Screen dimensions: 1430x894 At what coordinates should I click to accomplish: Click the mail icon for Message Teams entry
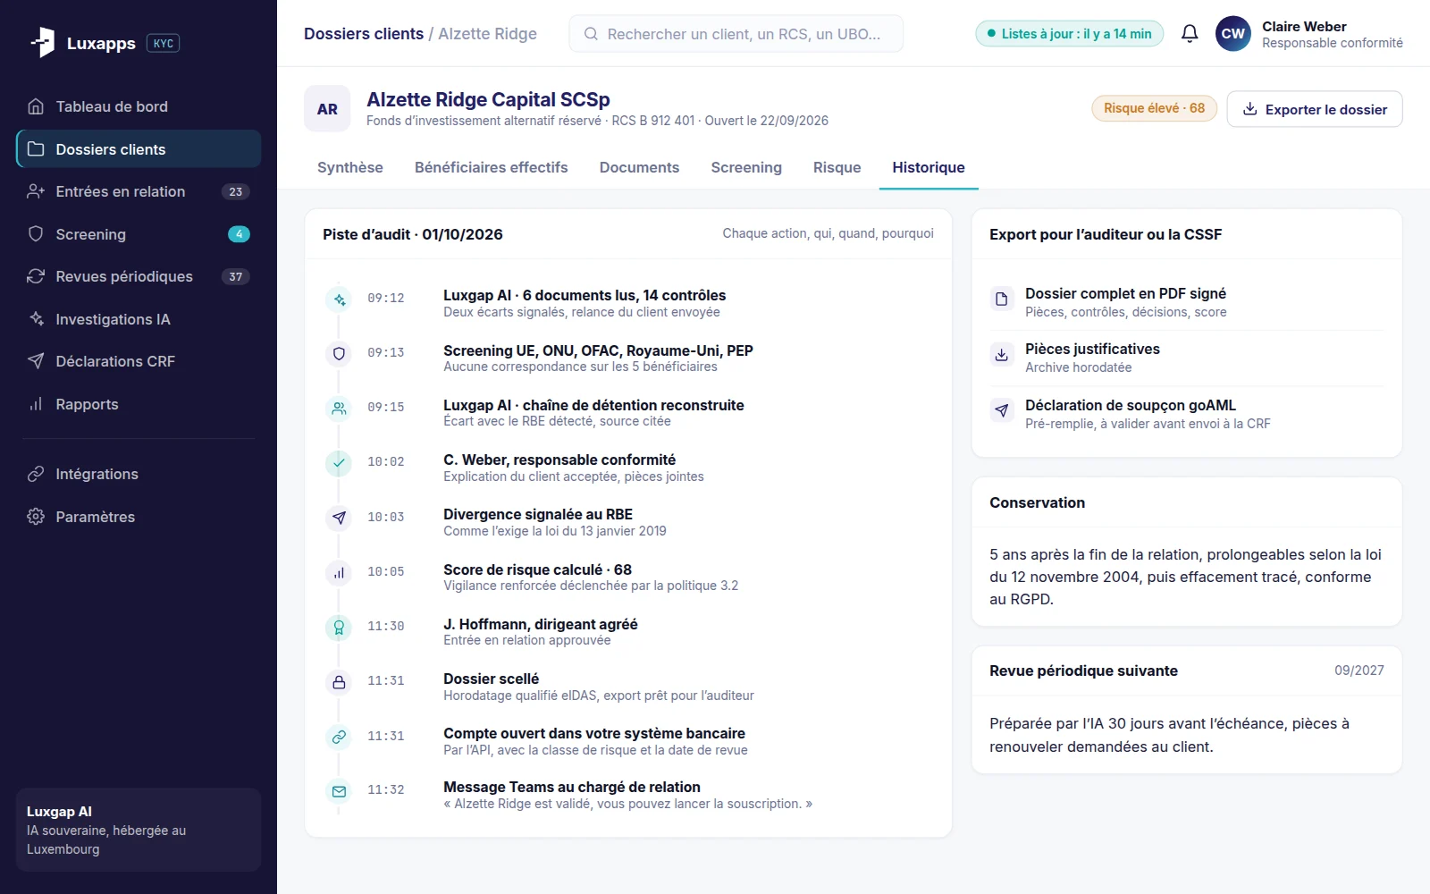(x=339, y=791)
